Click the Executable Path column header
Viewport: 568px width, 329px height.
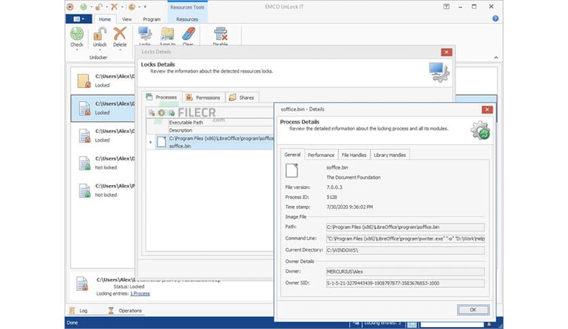[x=221, y=122]
